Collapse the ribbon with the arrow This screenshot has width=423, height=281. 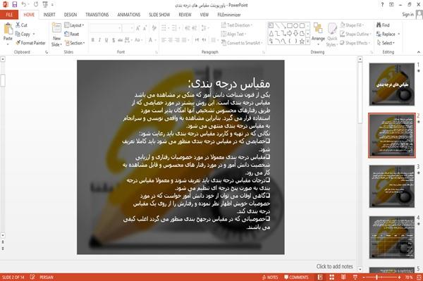pyautogui.click(x=418, y=52)
